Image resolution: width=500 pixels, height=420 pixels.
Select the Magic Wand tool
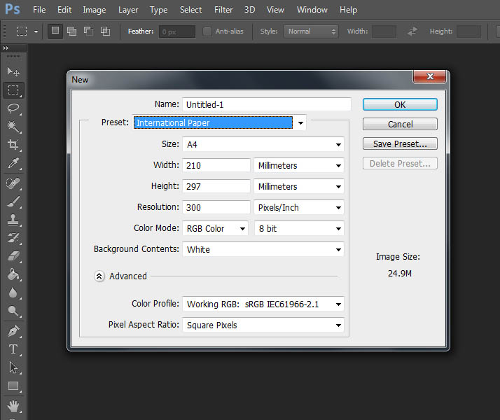point(13,127)
